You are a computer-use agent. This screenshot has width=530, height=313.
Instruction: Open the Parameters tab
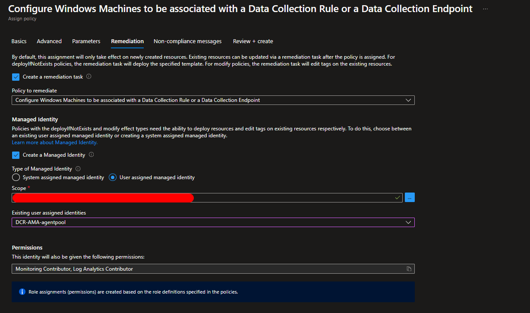(x=86, y=41)
